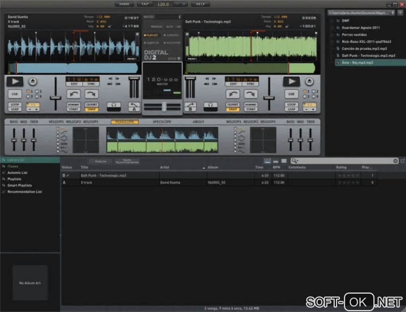
Task: Click the pitch bend up arrow on deck A
Action: [x=92, y=94]
